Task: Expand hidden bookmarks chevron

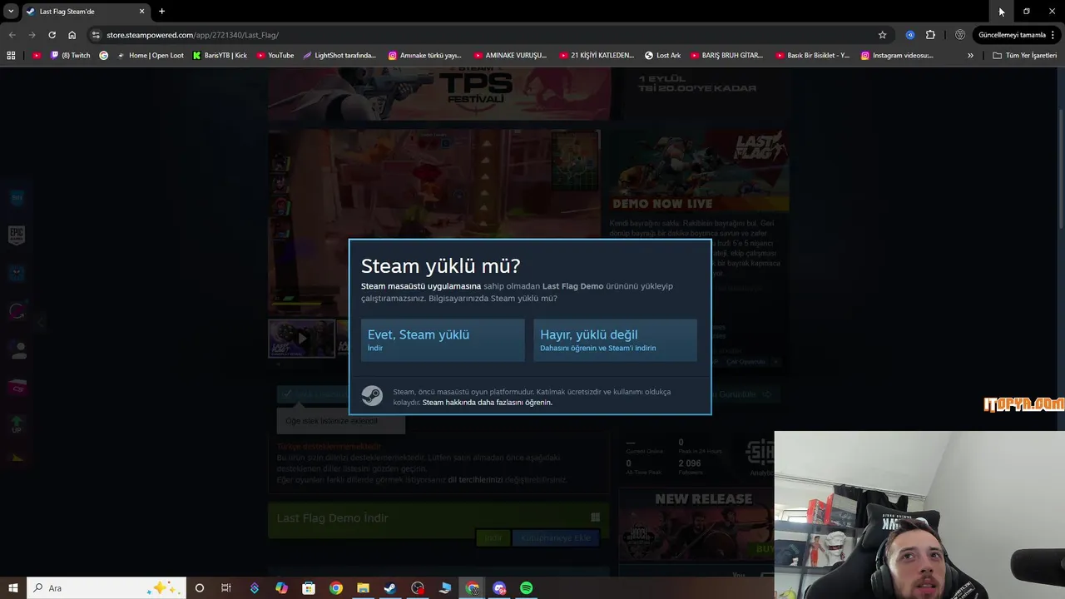Action: coord(970,56)
